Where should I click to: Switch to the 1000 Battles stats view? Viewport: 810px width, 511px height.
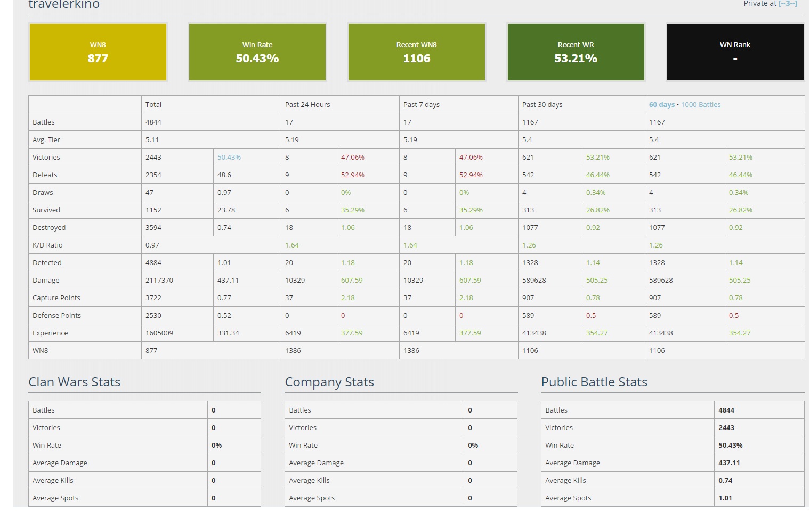701,105
